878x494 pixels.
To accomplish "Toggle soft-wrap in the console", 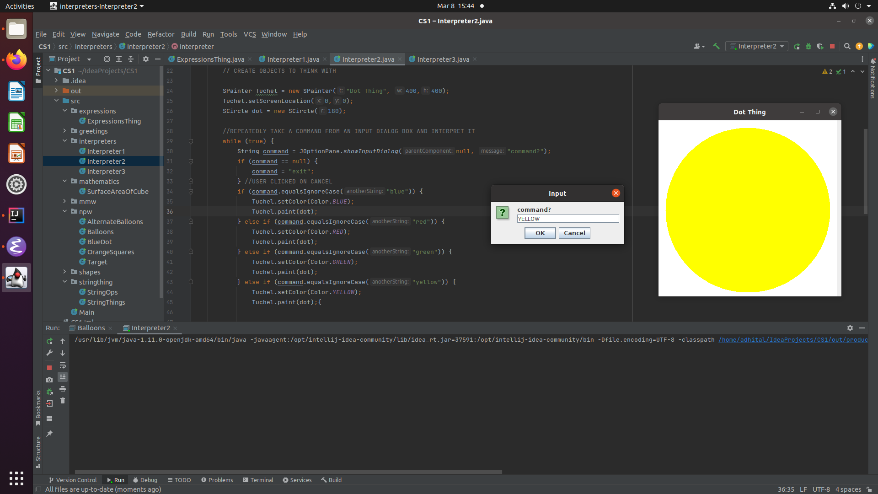I will click(63, 365).
